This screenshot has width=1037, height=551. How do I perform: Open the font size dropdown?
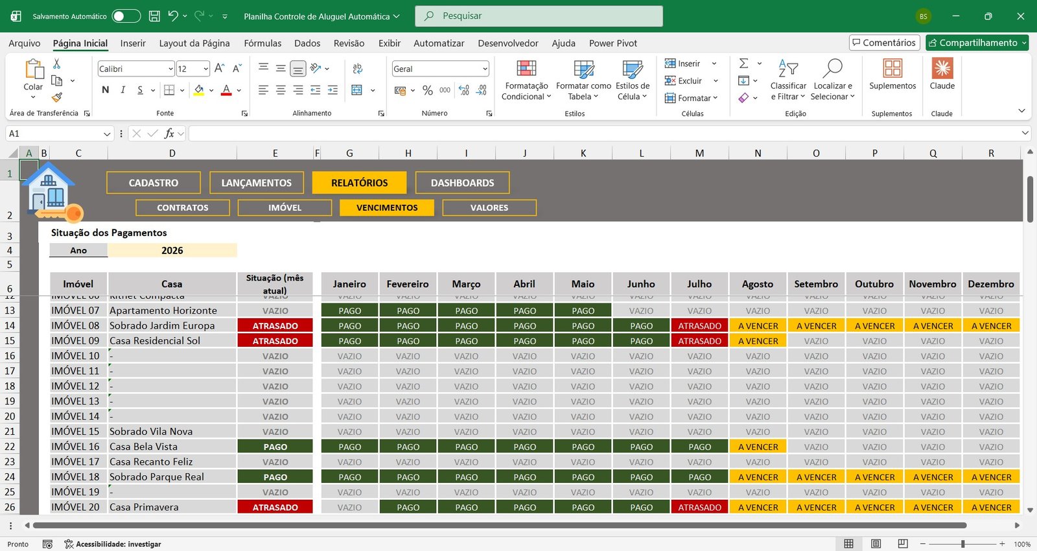pos(205,69)
